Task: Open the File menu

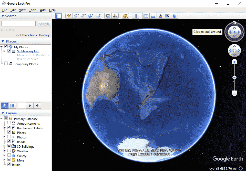Action: coord(5,10)
